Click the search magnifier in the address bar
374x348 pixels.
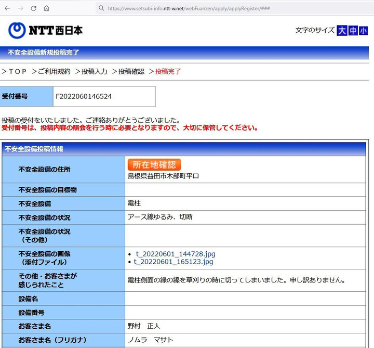pyautogui.click(x=101, y=8)
